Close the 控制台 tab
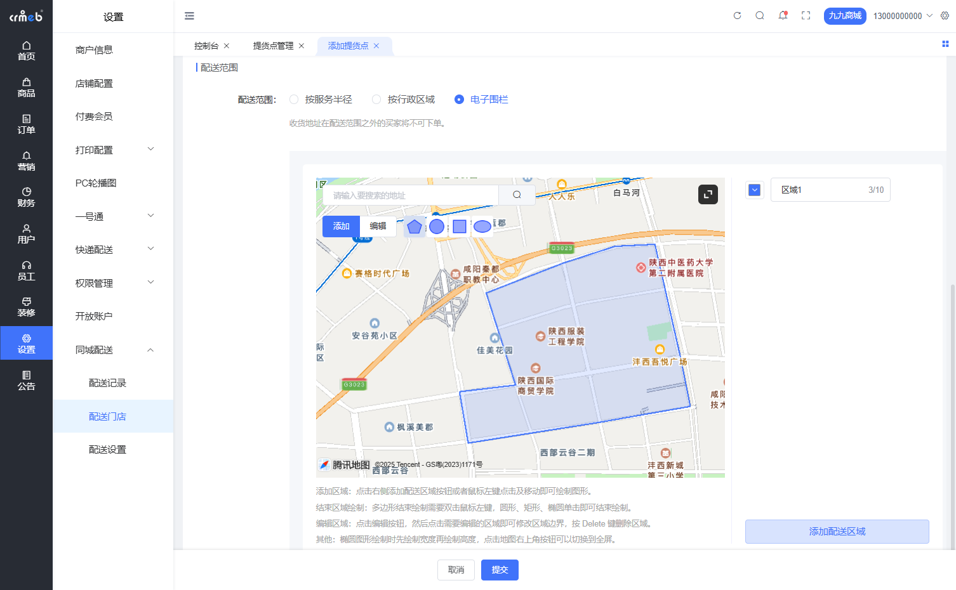The width and height of the screenshot is (956, 590). point(227,46)
